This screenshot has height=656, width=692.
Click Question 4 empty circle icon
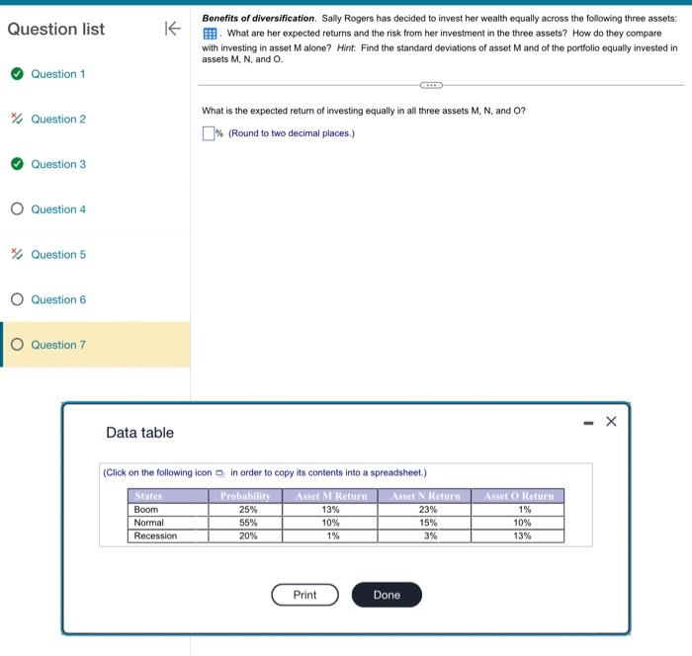[17, 208]
